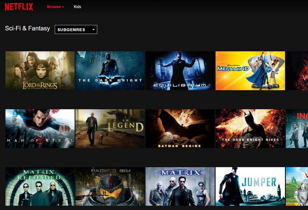
Task: Open the Man of Steel poster
Action: [x=40, y=128]
